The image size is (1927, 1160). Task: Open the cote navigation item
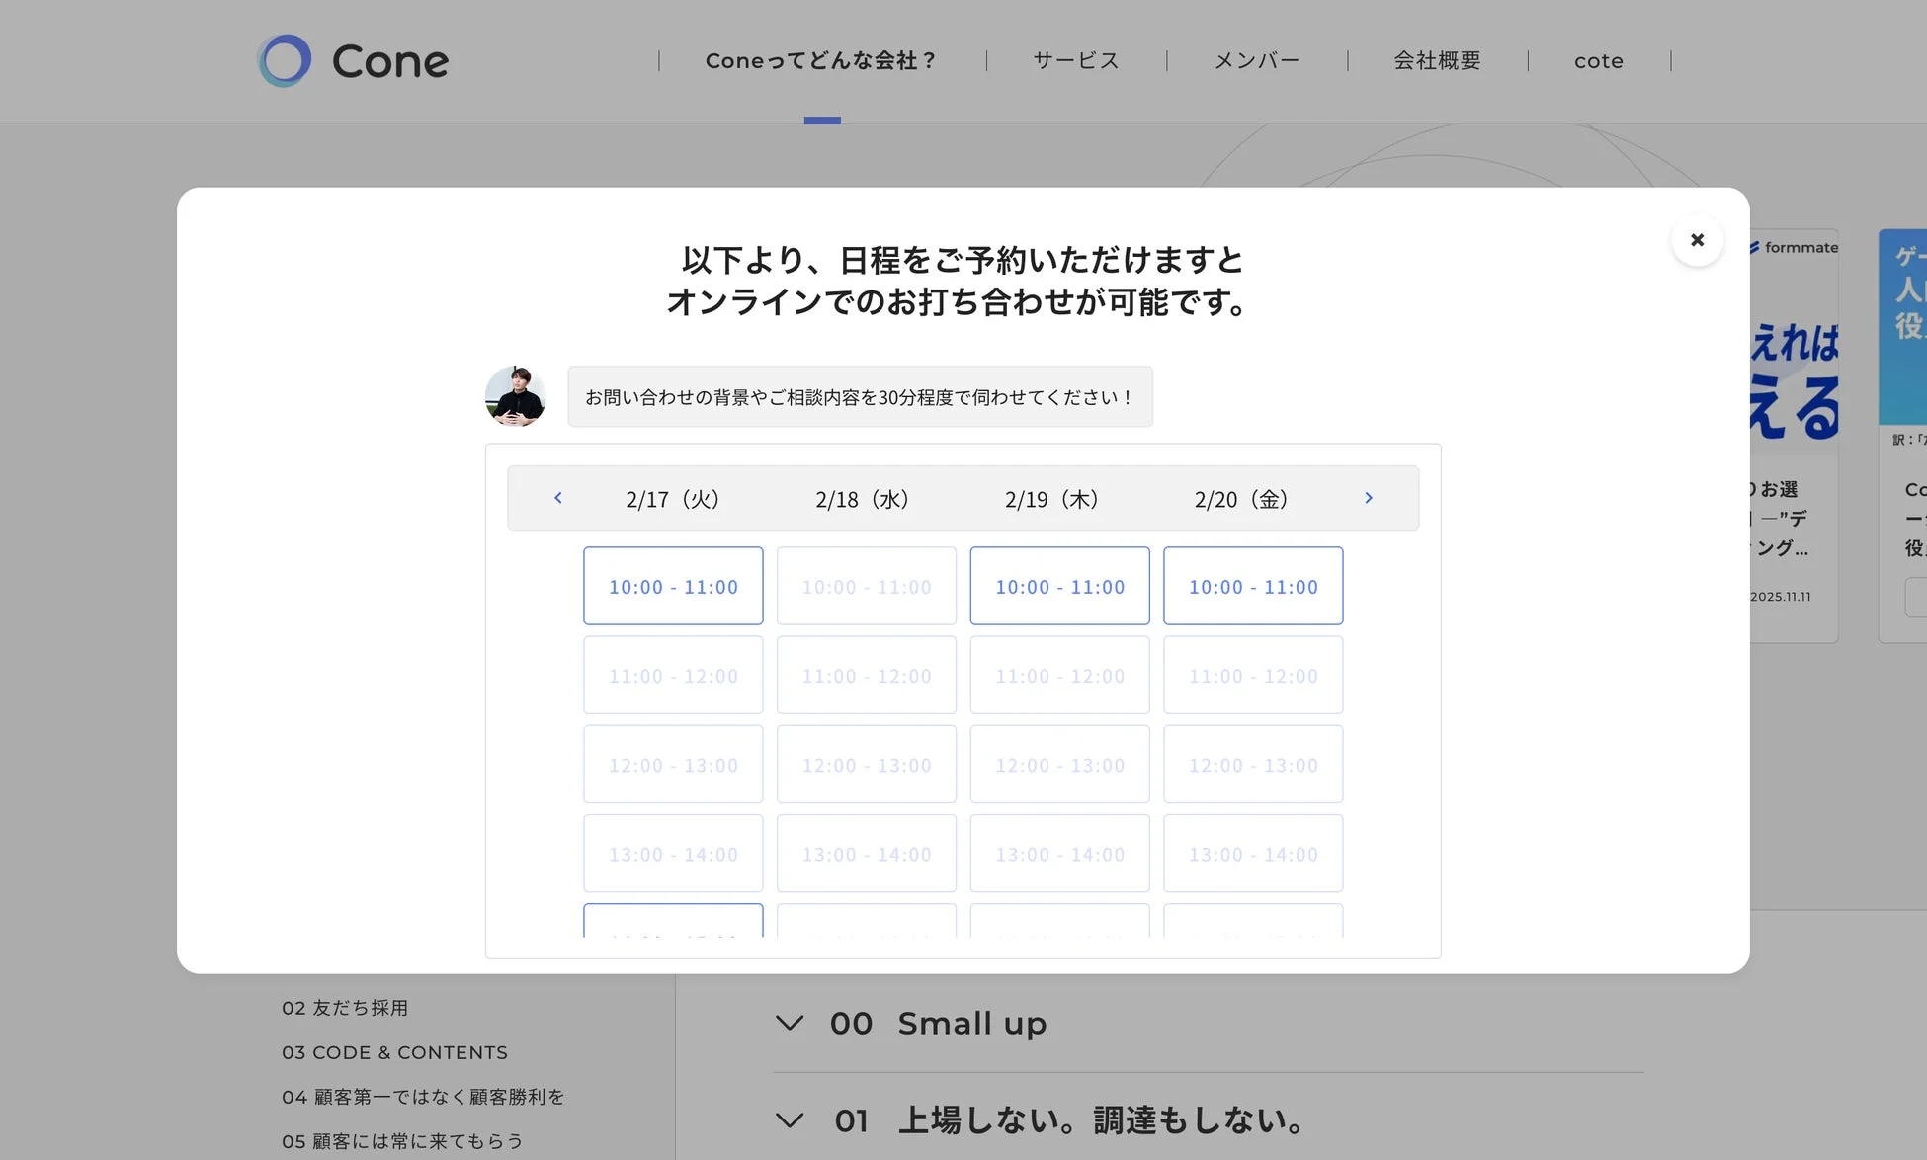coord(1598,60)
